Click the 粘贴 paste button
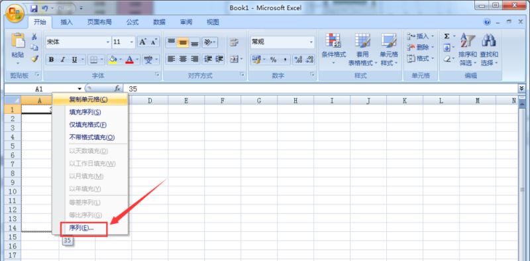 [18, 49]
